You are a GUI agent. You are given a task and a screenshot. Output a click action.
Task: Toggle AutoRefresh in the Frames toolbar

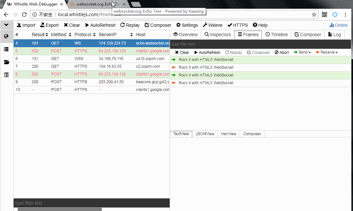(207, 53)
